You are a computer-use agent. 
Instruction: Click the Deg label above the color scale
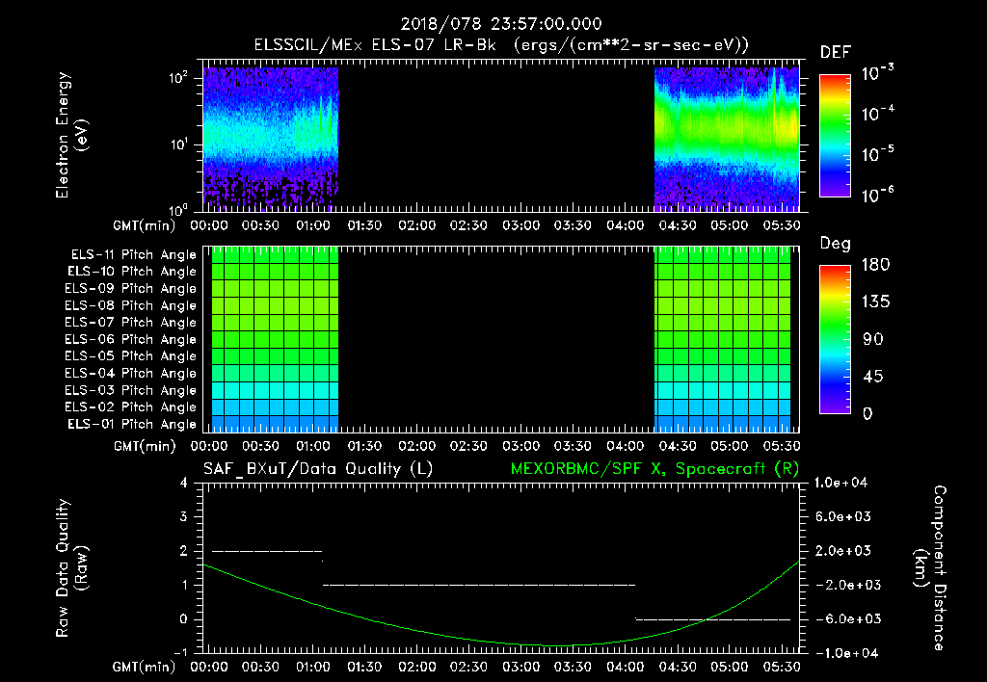(x=836, y=244)
